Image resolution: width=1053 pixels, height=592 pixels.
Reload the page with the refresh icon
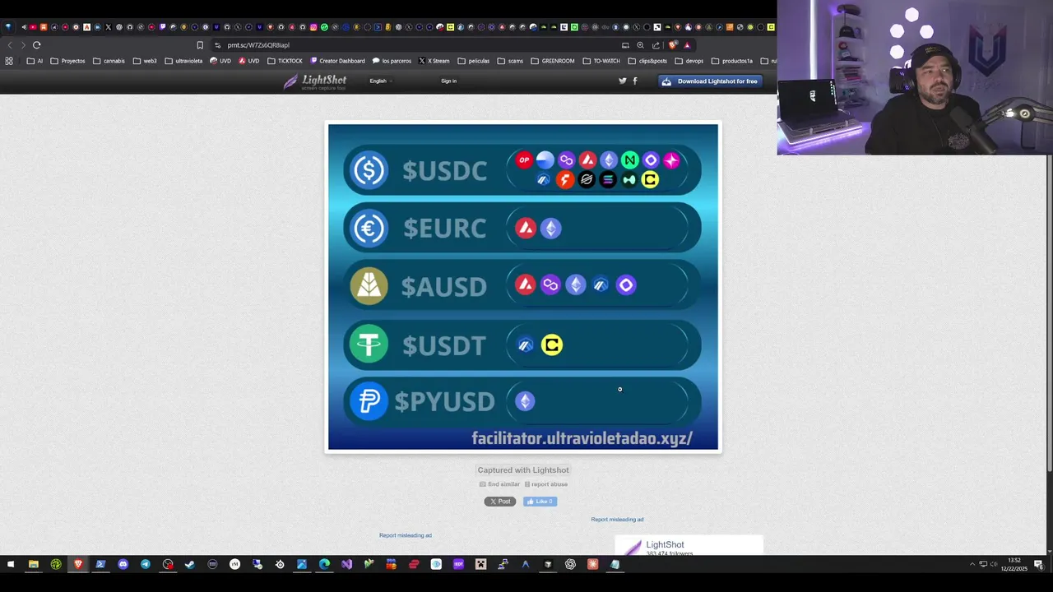[36, 45]
